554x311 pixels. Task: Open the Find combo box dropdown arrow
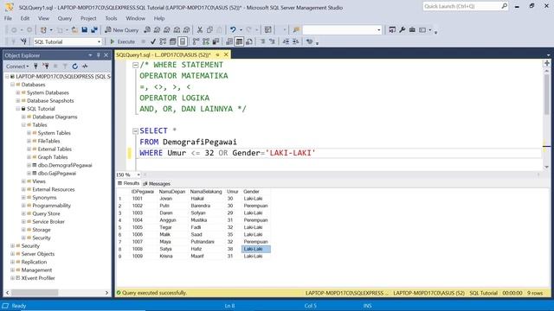379,30
